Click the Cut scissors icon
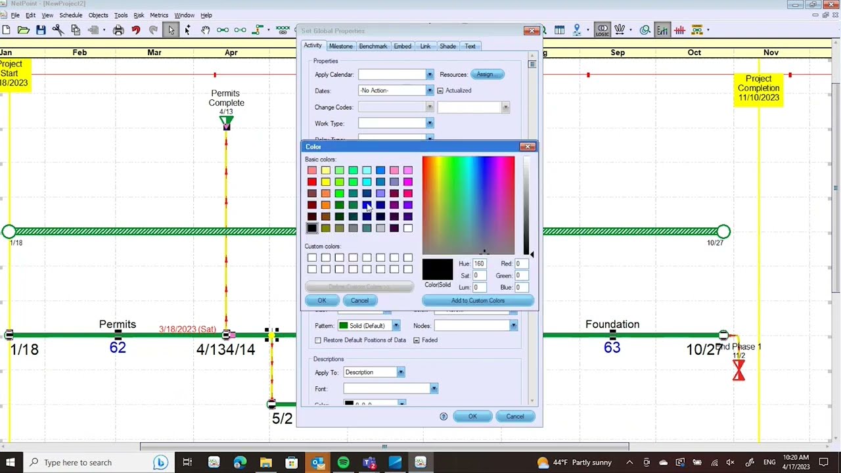 [58, 30]
